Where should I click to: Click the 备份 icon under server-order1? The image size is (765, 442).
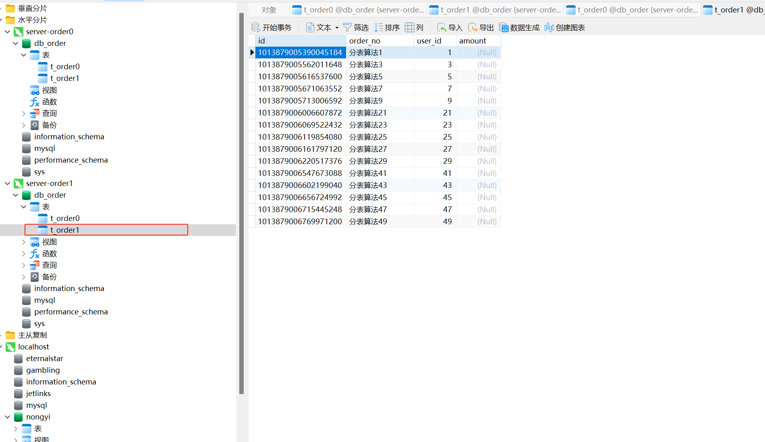35,277
